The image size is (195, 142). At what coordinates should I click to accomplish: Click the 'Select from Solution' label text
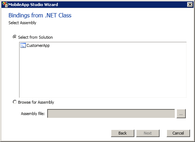(35, 37)
